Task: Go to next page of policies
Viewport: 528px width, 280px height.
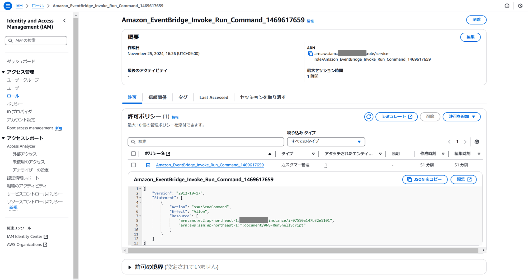Action: (465, 142)
